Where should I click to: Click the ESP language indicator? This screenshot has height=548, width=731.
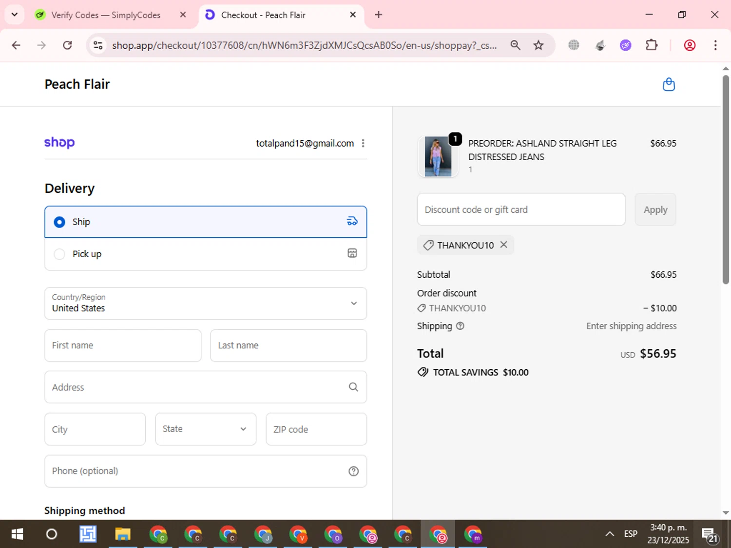631,534
